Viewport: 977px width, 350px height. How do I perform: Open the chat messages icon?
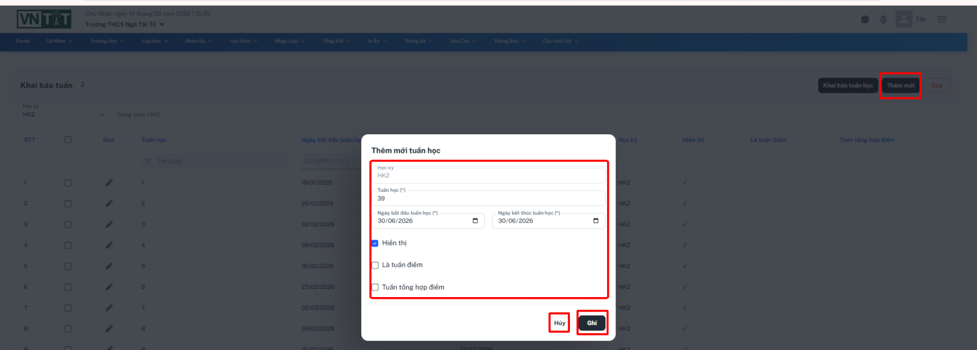865,19
